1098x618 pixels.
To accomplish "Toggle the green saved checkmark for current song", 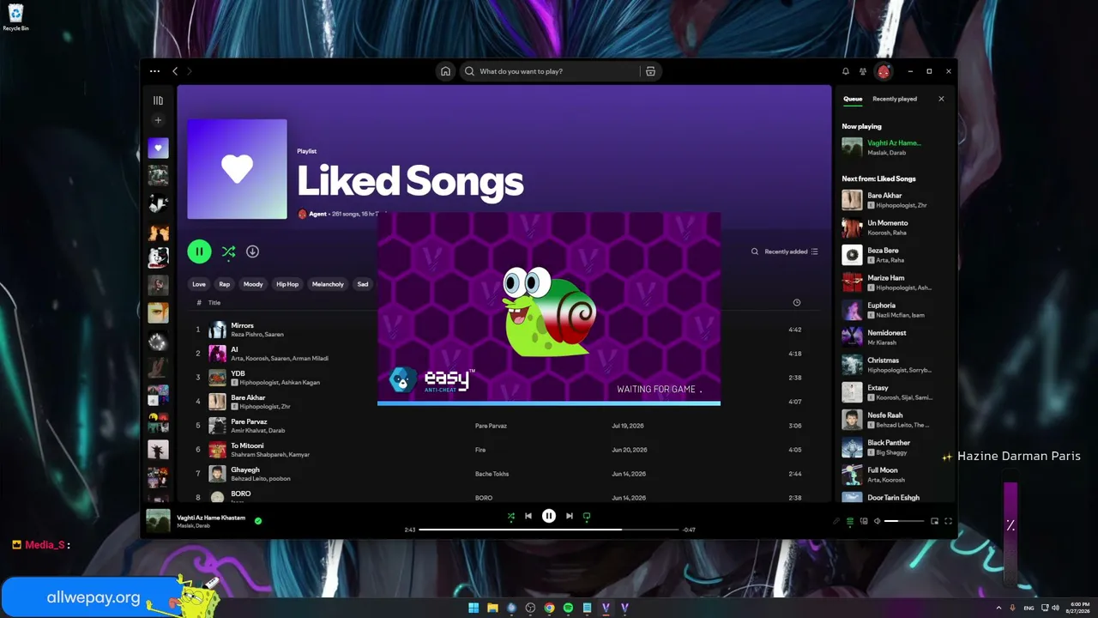I will point(258,520).
